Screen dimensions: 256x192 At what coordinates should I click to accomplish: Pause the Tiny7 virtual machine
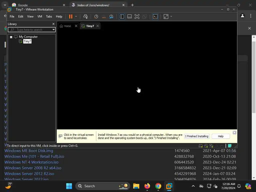tap(70, 16)
